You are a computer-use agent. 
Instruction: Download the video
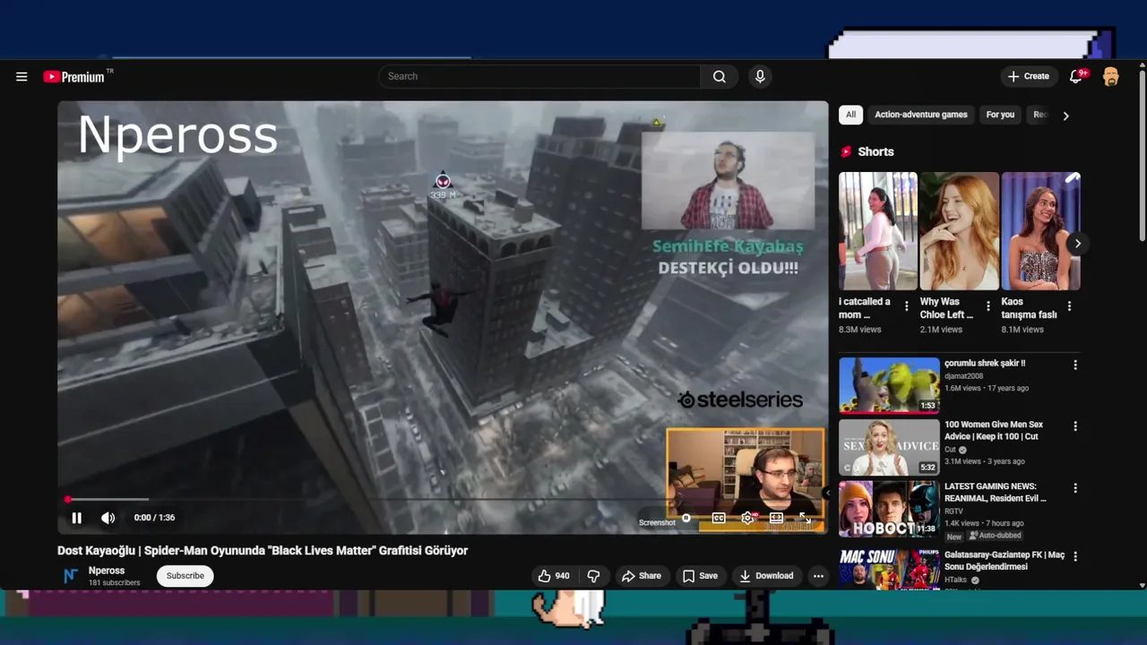[766, 576]
